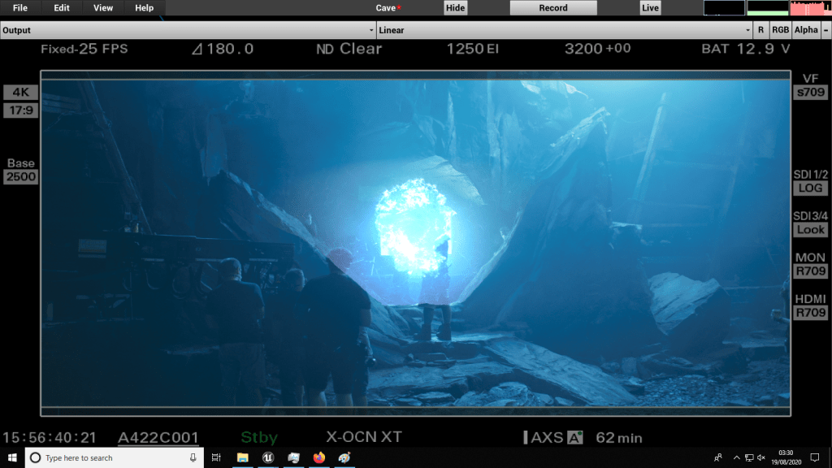Viewport: 832px width, 468px height.
Task: Click the Windows Start button
Action: click(11, 458)
